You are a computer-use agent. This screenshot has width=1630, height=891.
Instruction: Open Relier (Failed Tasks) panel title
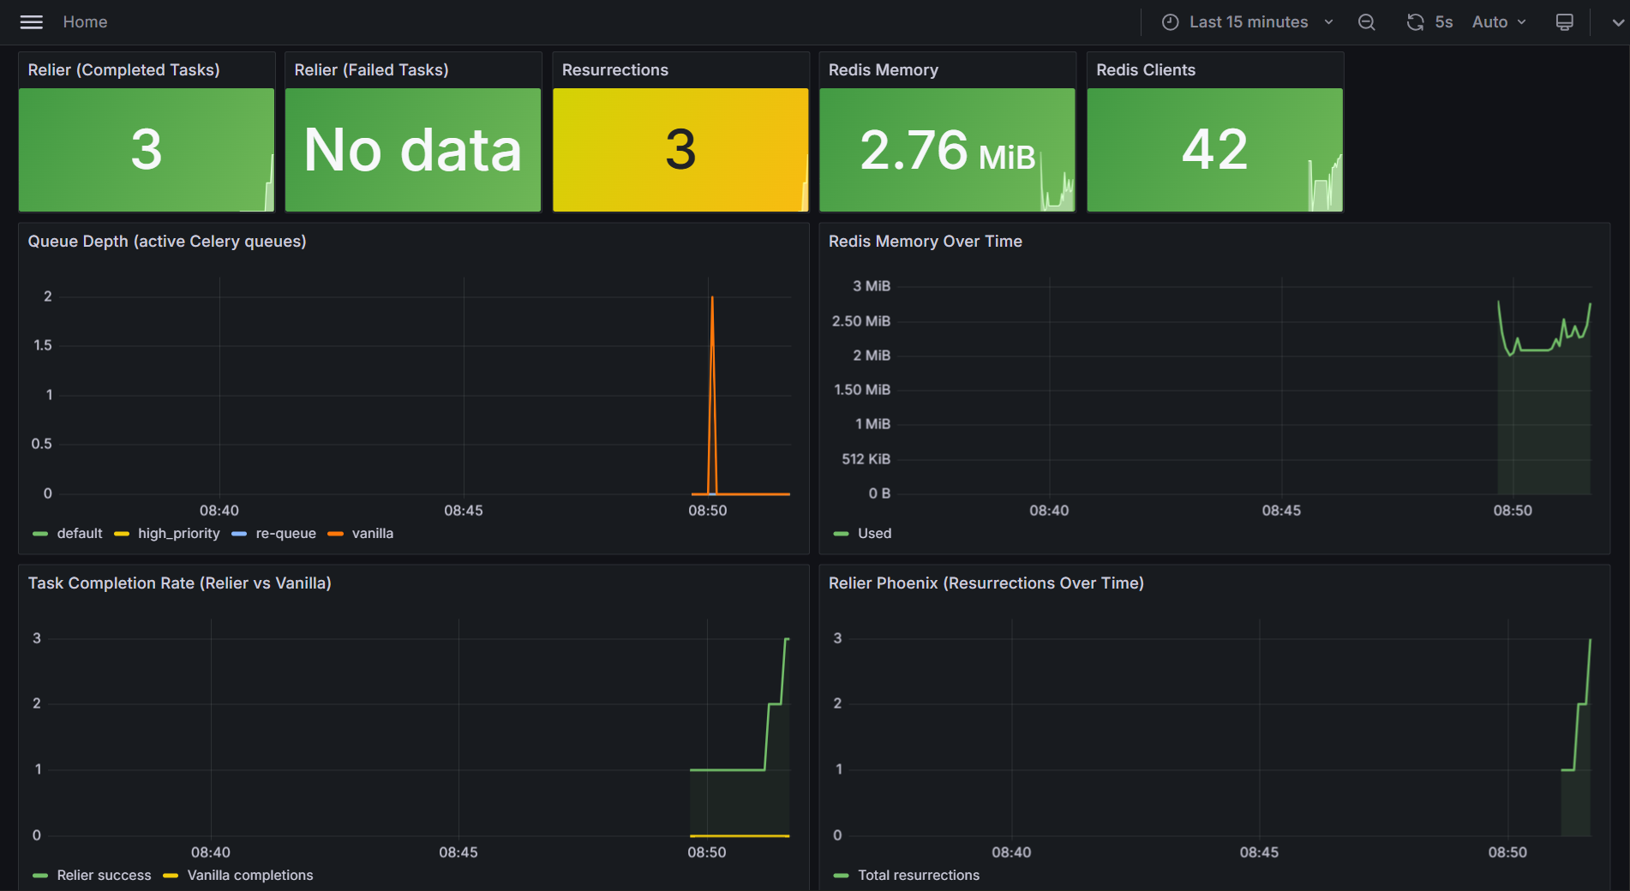(x=371, y=70)
